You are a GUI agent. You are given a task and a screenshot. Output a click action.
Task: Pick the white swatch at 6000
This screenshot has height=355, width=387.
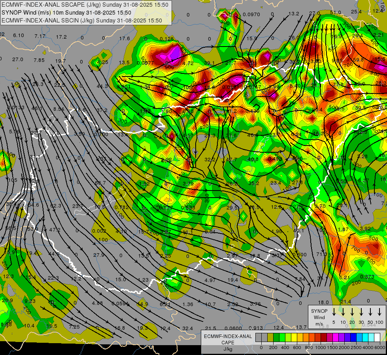[377, 337]
